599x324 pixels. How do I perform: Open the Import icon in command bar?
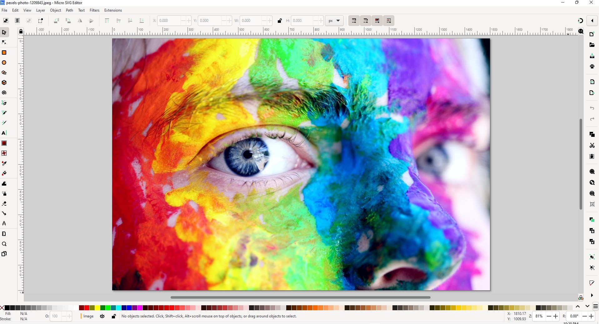(x=592, y=82)
